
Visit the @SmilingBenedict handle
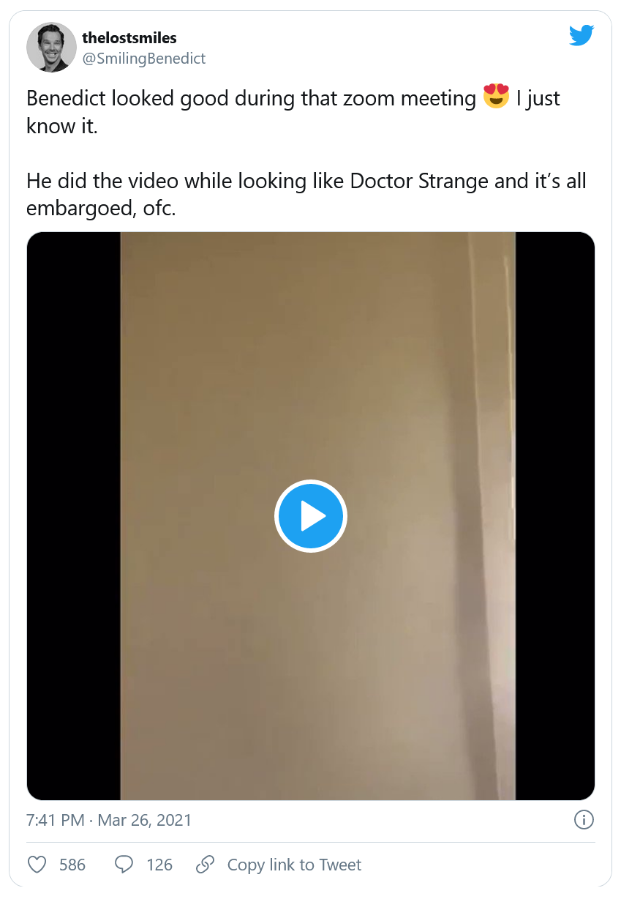click(x=144, y=59)
